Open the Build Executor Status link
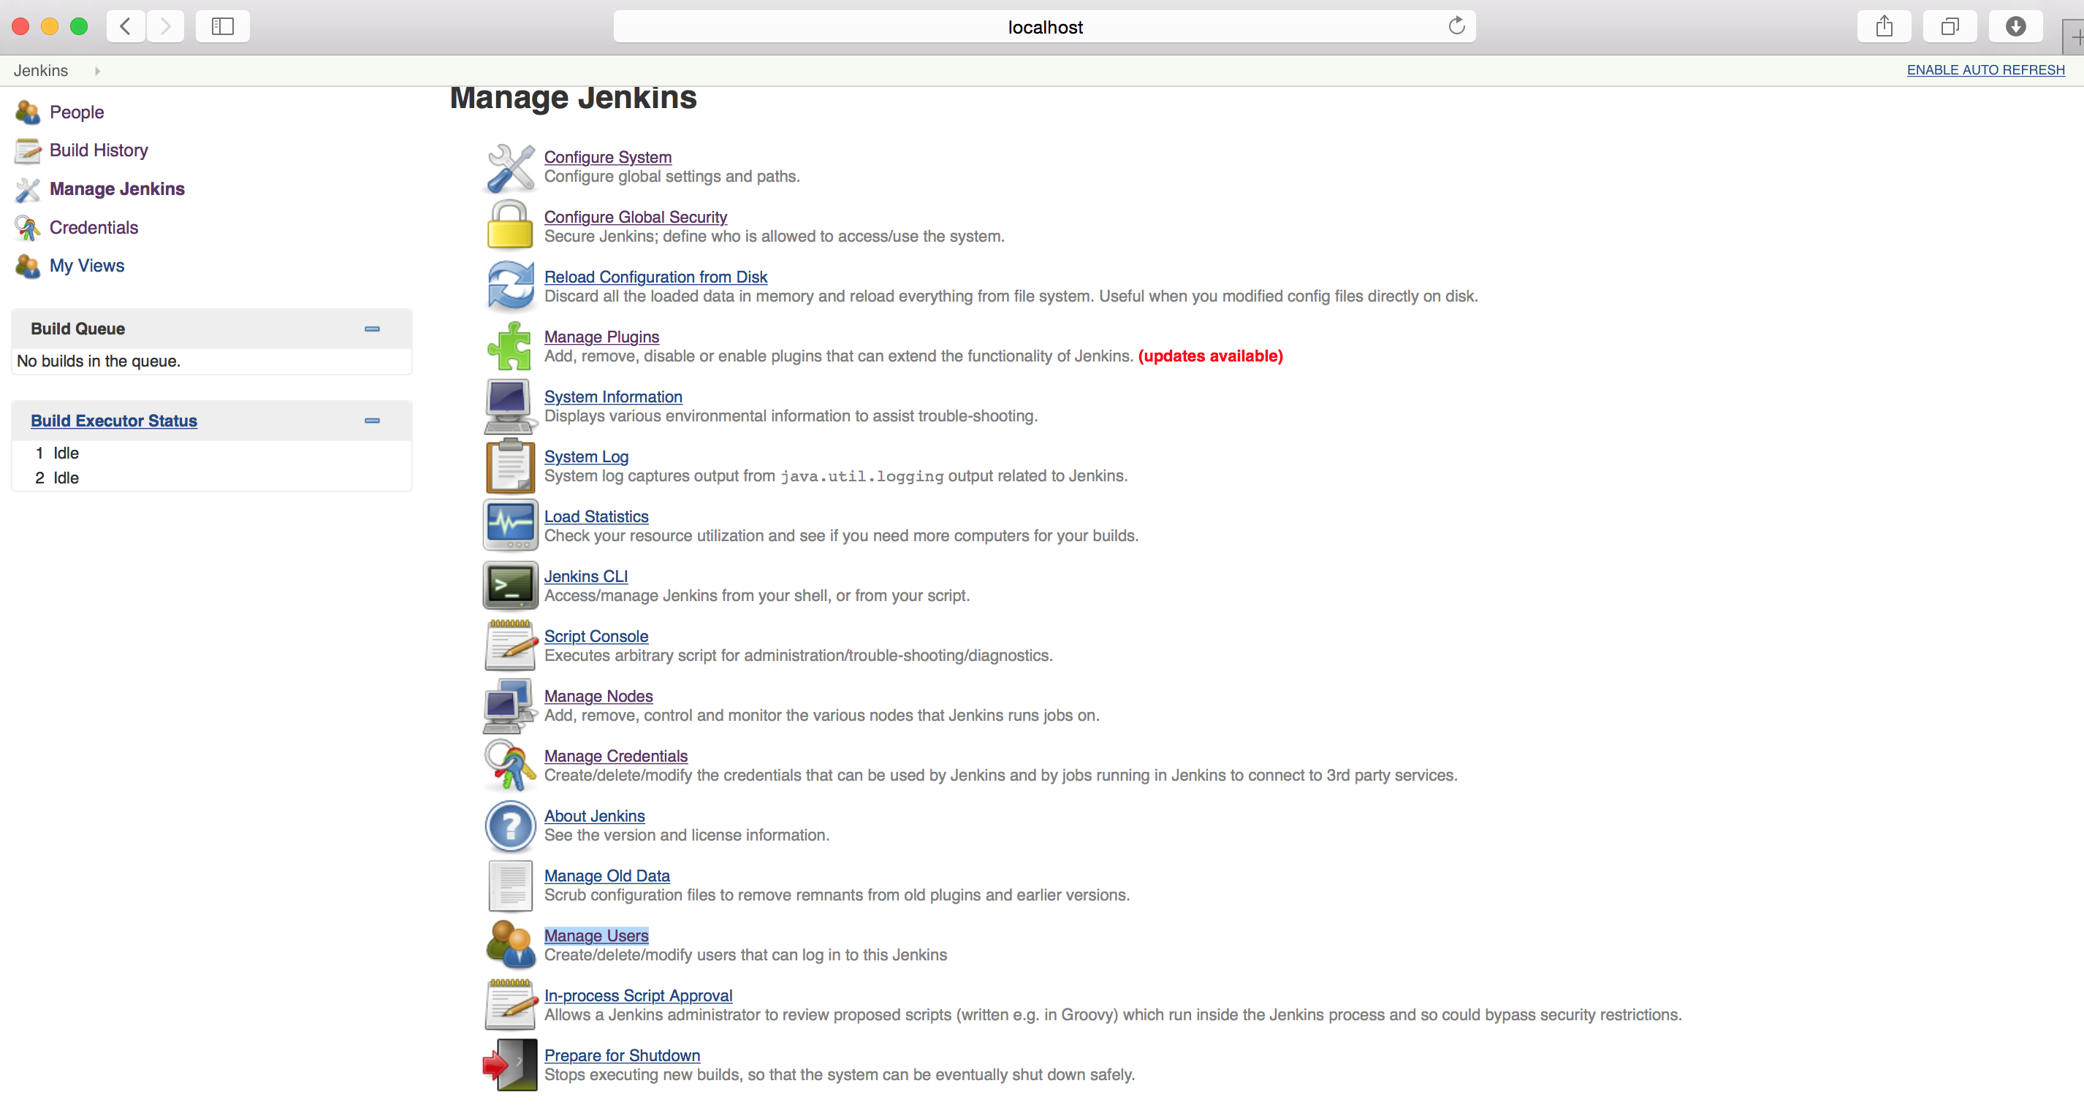 (x=114, y=421)
